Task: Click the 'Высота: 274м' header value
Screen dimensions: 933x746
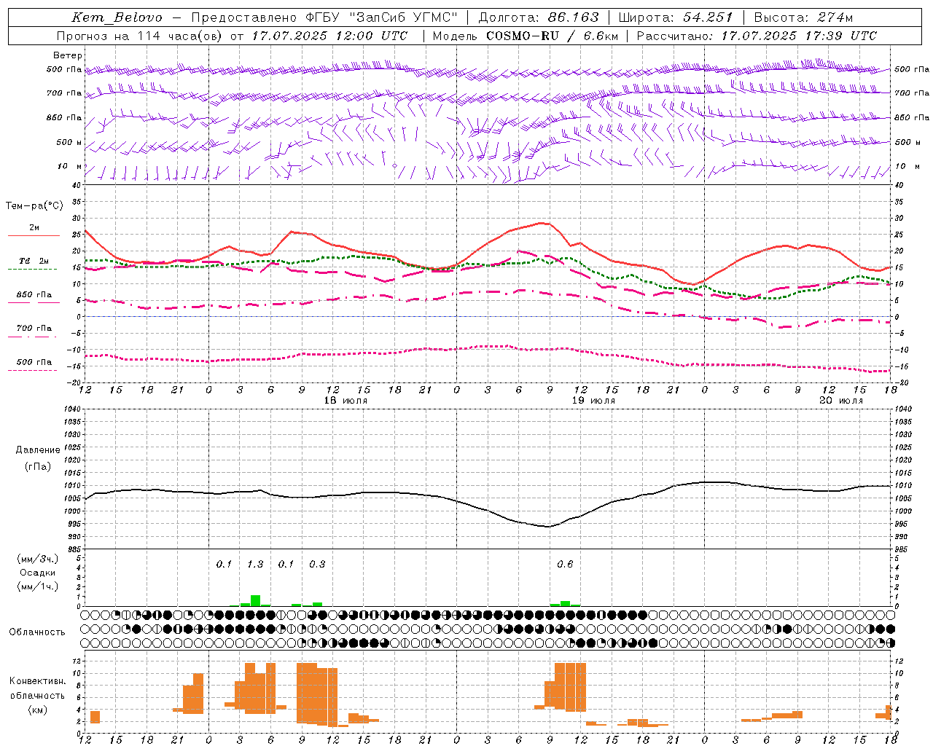Action: (x=803, y=17)
